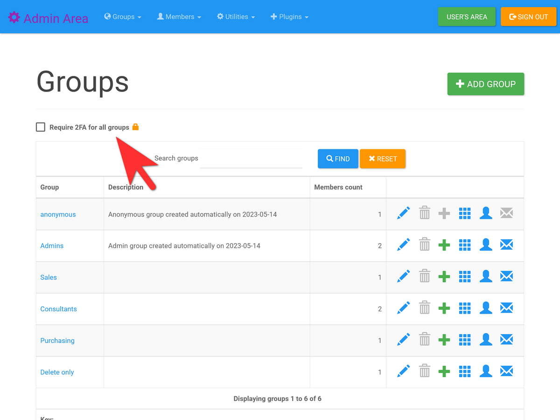The height and width of the screenshot is (420, 560).
Task: Click the edit pencil icon for Admins group
Action: pos(403,245)
